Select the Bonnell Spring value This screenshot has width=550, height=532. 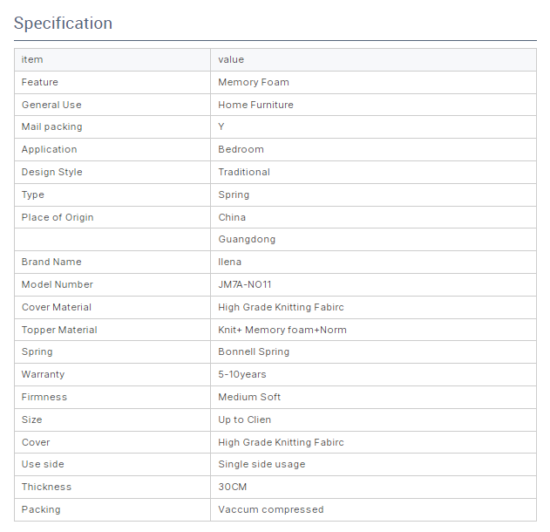click(x=254, y=351)
